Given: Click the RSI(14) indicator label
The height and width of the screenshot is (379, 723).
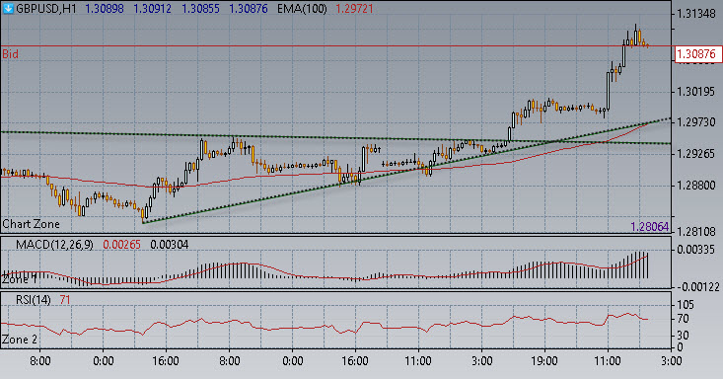Looking at the screenshot, I should (x=34, y=300).
